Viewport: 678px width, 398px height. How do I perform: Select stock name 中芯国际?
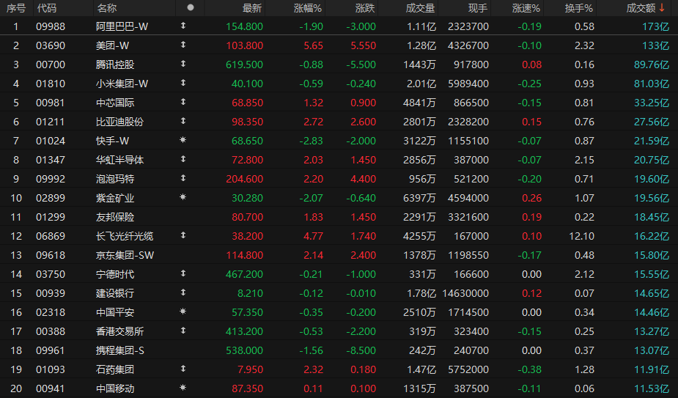(115, 103)
